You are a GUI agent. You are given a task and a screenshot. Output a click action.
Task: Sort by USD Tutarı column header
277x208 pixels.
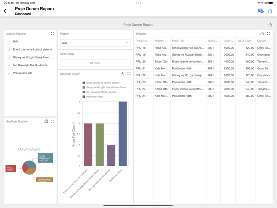click(x=246, y=41)
